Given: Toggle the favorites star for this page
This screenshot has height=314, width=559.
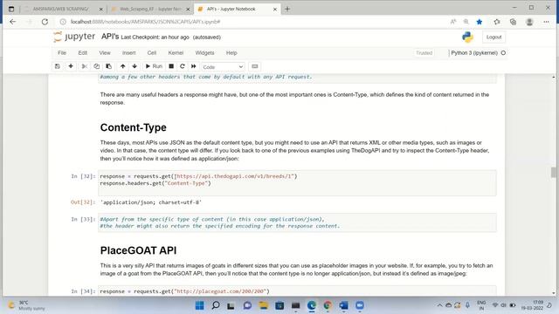Looking at the screenshot, I should coord(480,22).
